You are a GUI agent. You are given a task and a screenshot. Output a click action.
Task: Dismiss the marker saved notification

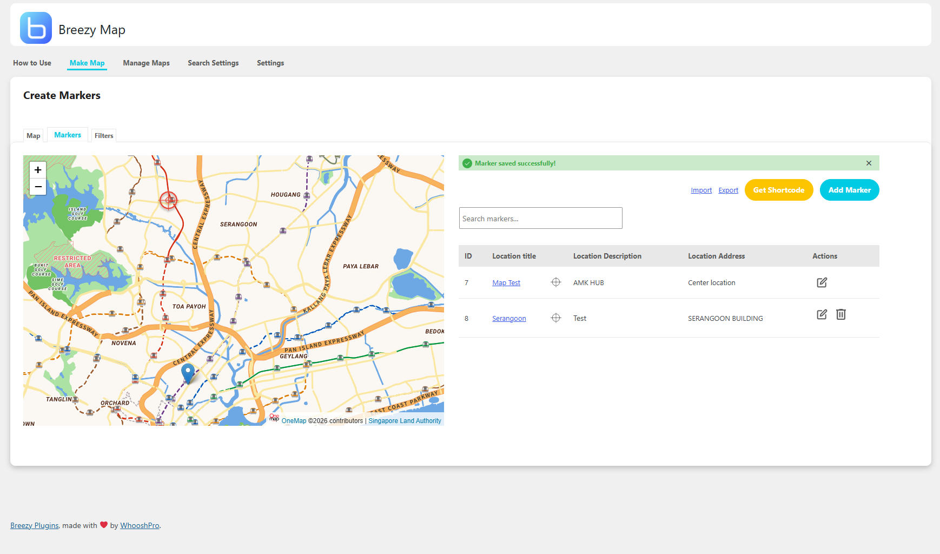[x=869, y=163]
